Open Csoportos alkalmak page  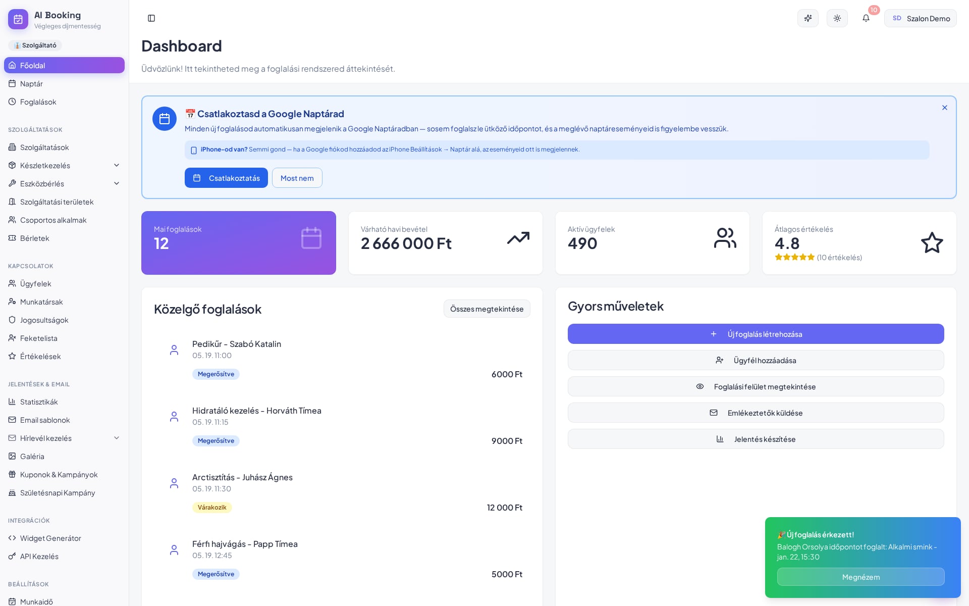tap(64, 220)
